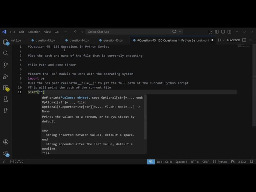Go back with the left arrow

coord(76,32)
